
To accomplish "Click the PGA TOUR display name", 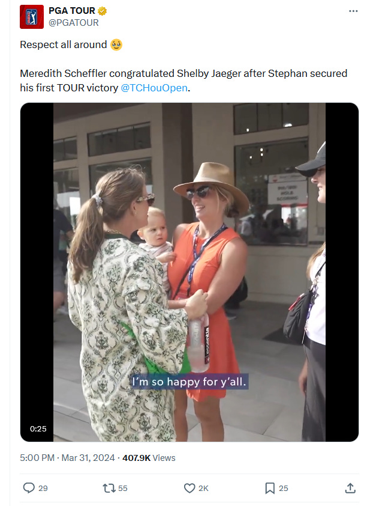I will pyautogui.click(x=72, y=11).
